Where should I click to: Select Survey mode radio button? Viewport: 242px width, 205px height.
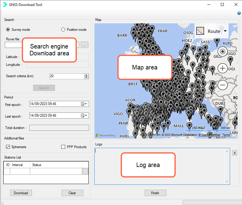[x=8, y=30]
